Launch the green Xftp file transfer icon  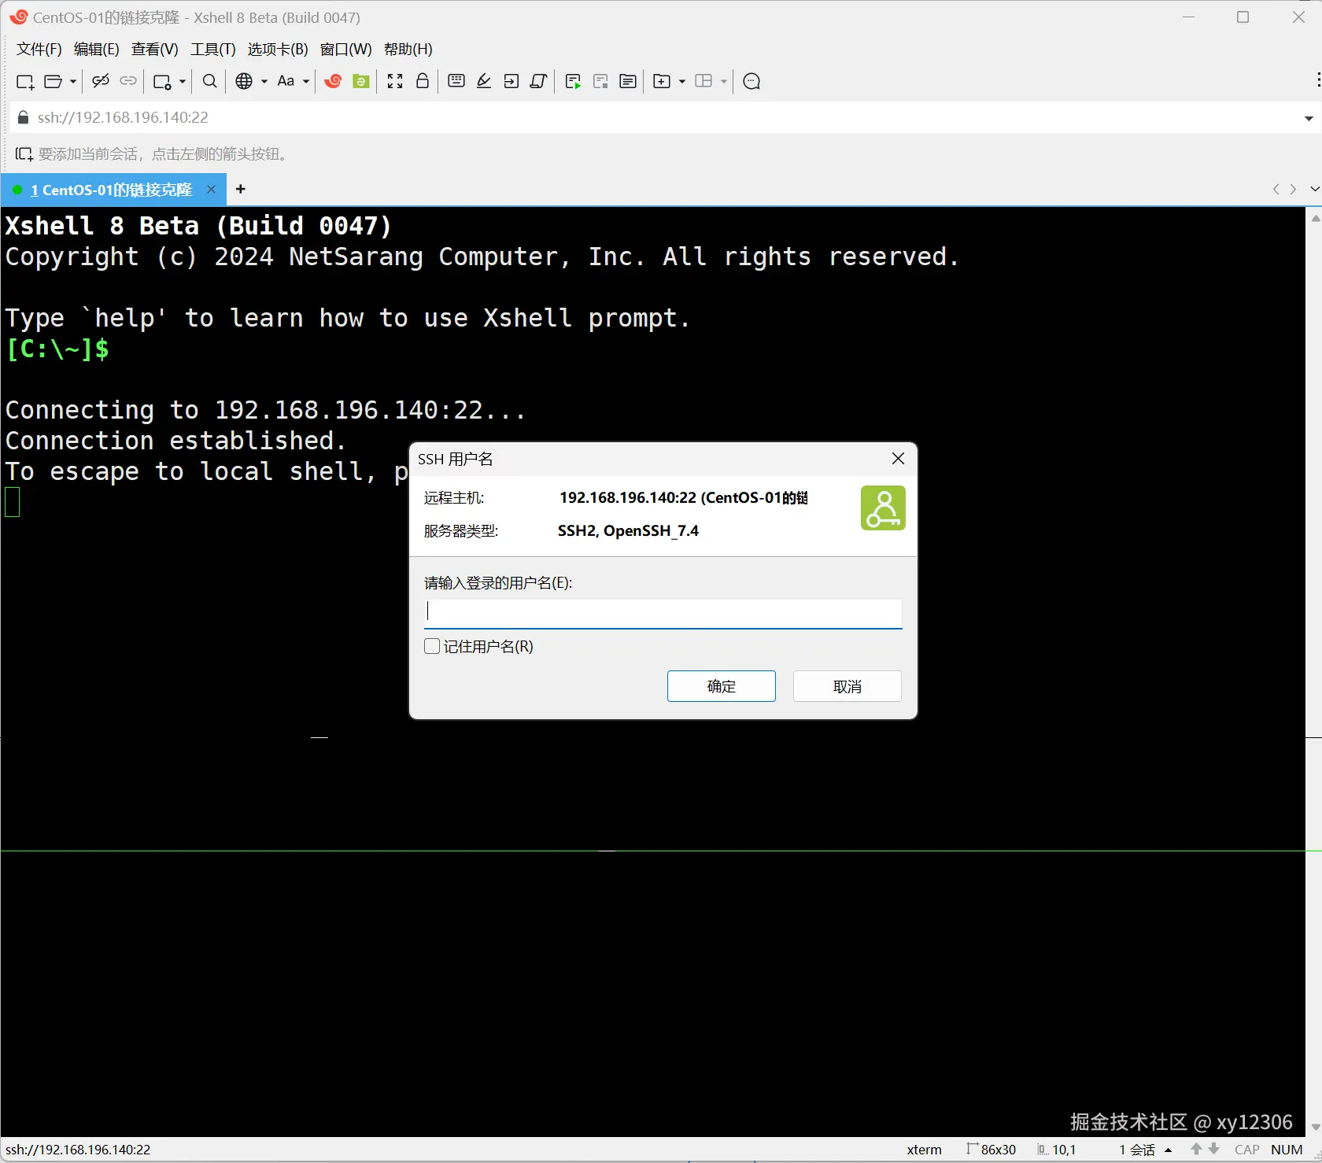(x=361, y=81)
